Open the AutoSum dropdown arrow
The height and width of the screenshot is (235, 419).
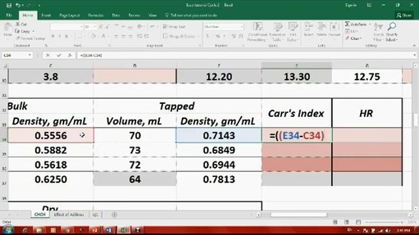click(370, 24)
